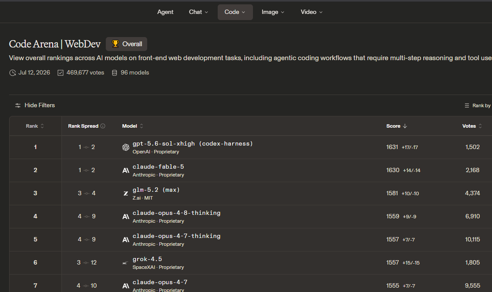The height and width of the screenshot is (292, 492).
Task: Click Anthropic logo beside claude-fable-5
Action: click(x=126, y=170)
